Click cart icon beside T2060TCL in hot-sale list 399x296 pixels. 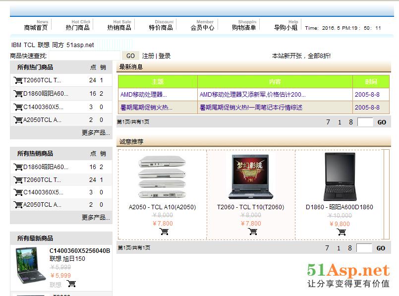click(18, 180)
